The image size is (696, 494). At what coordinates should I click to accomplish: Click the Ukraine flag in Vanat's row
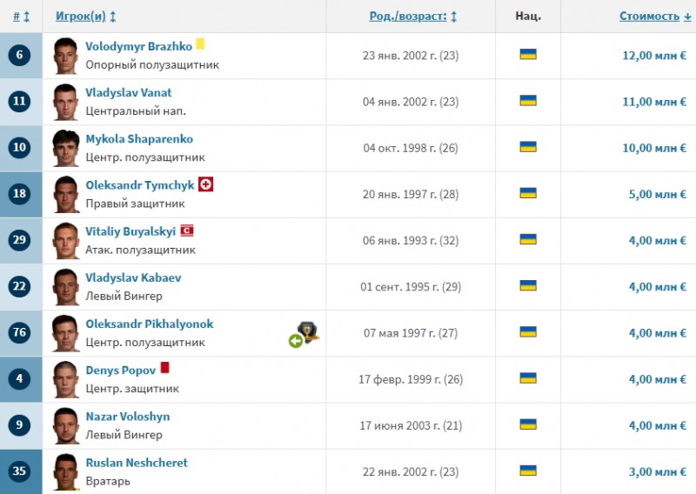coord(527,101)
